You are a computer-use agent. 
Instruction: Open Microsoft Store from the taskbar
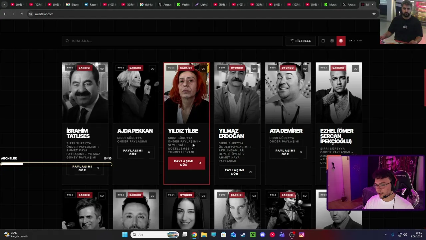tap(223, 235)
